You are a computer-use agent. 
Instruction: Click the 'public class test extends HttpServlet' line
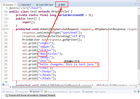coord(41,12)
